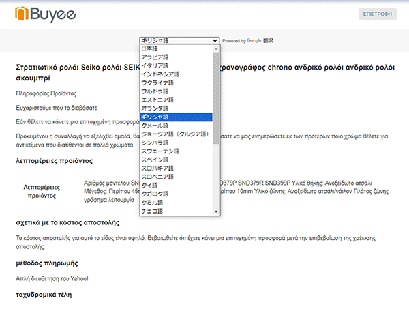This screenshot has height=309, width=409.
Task: Click the Google logo in Powered by
Action: pos(254,40)
